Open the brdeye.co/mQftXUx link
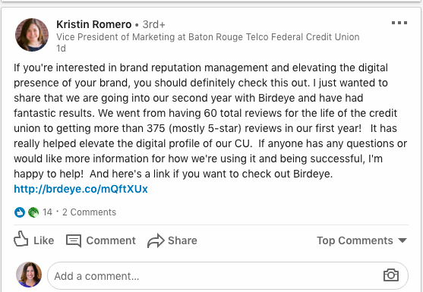This screenshot has height=292, width=423. [80, 189]
